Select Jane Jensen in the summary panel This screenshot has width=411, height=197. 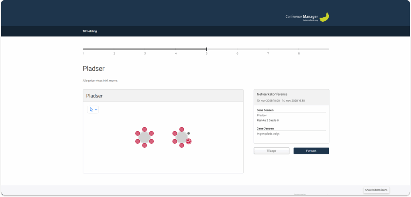point(265,128)
